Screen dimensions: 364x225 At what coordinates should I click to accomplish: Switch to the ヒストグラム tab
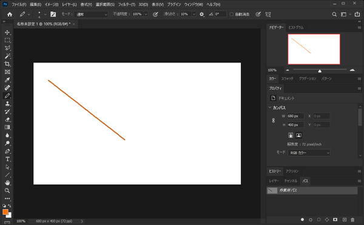click(296, 27)
